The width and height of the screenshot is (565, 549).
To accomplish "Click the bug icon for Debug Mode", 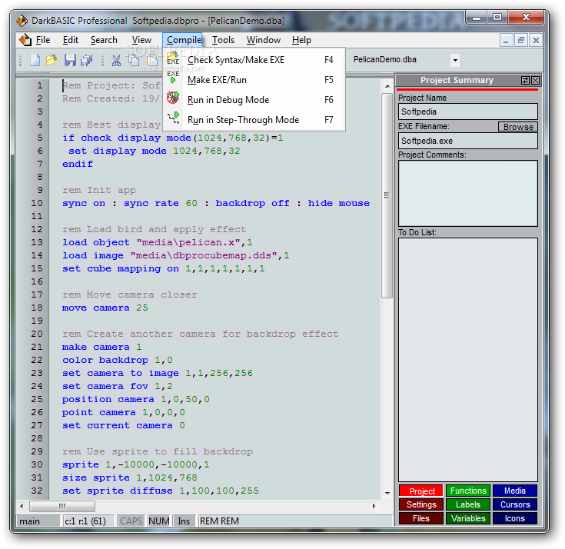I will pos(173,98).
